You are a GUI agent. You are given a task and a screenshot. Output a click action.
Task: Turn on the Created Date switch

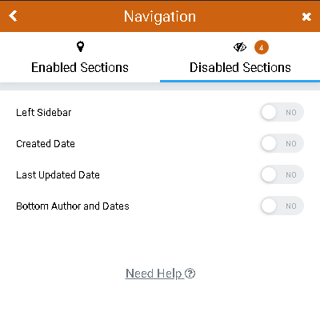282,143
